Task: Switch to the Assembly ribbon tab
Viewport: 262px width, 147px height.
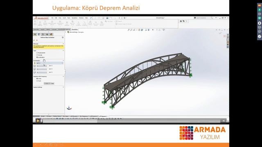Action: [x=36, y=29]
